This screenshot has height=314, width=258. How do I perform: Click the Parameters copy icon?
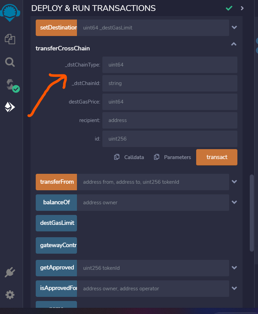[157, 157]
